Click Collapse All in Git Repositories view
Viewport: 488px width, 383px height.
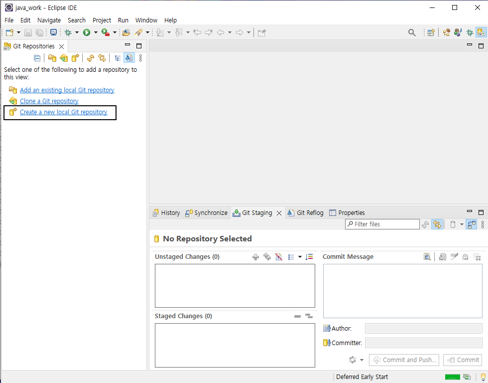coord(37,58)
